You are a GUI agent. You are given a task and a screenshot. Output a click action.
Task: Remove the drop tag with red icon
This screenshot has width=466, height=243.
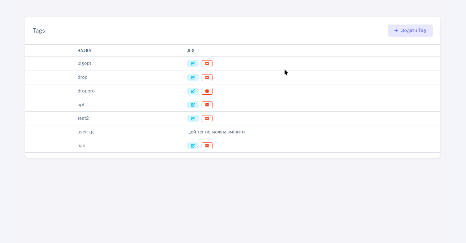coord(207,78)
